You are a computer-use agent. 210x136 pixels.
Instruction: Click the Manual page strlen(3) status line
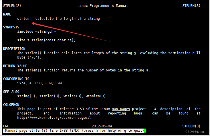74,131
